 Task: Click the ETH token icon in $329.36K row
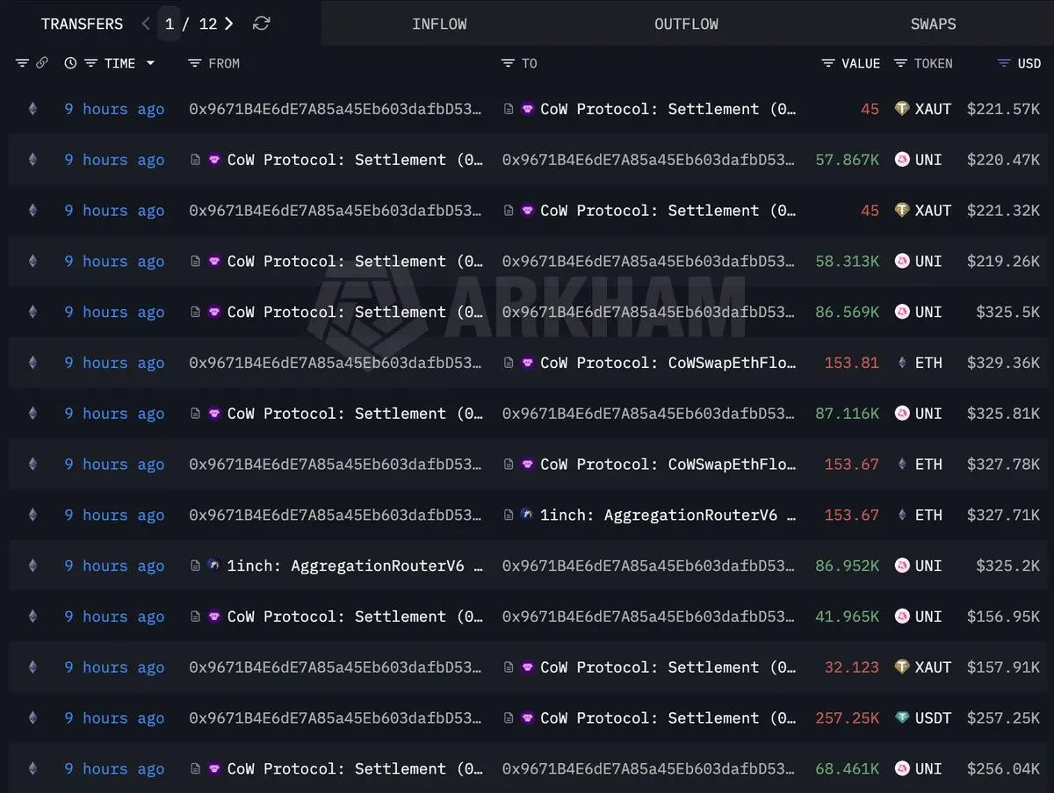click(902, 363)
